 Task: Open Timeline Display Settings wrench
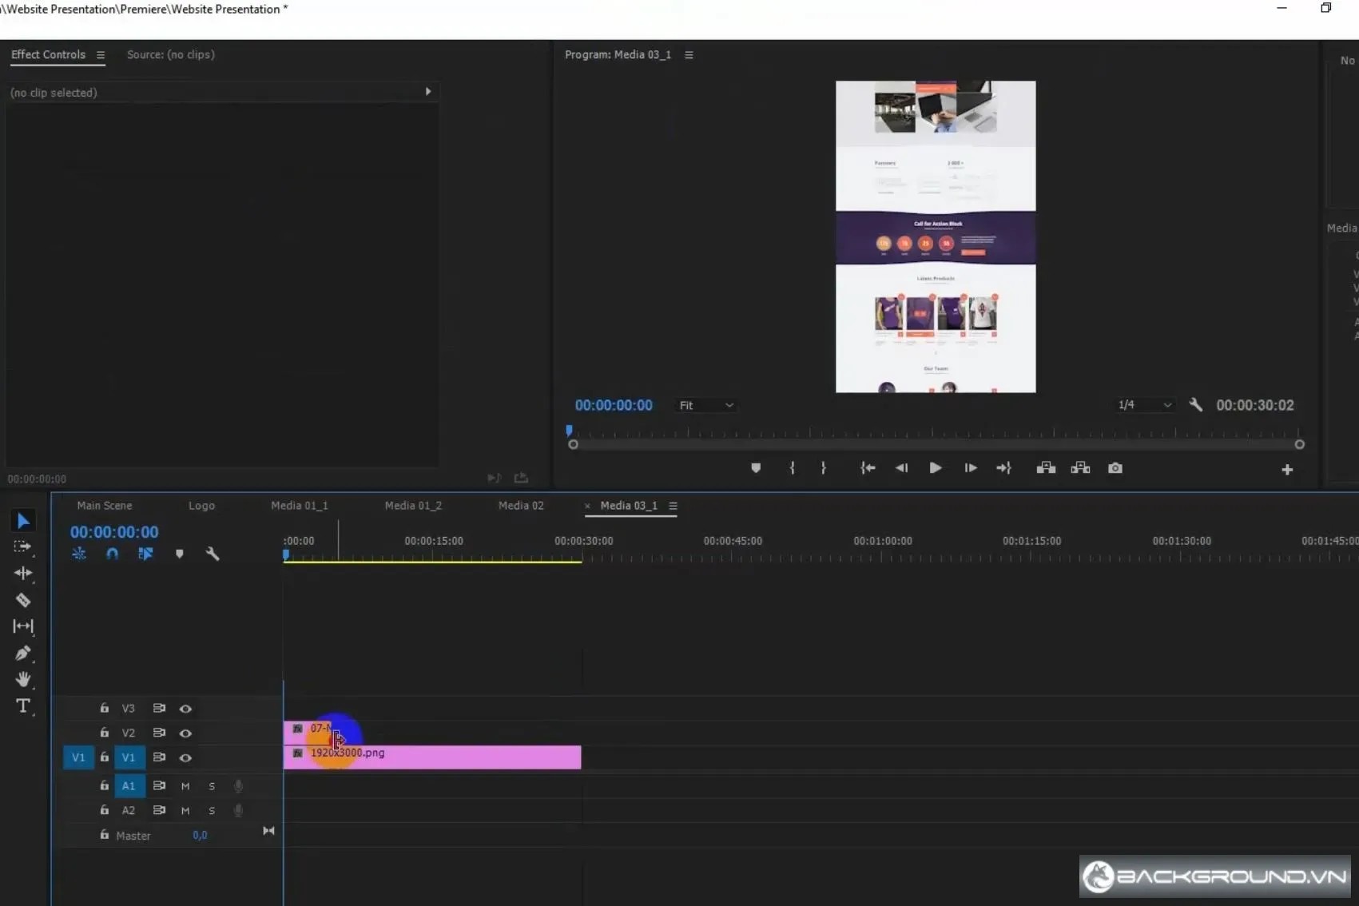(x=212, y=554)
